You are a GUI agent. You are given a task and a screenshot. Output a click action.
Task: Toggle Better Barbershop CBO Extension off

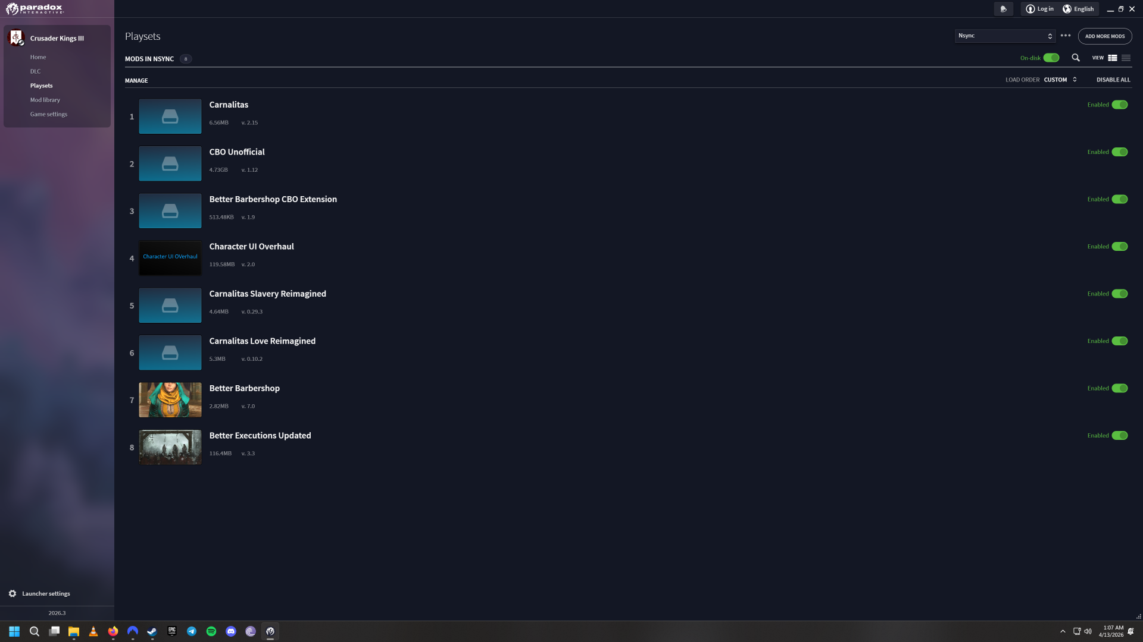click(x=1120, y=199)
